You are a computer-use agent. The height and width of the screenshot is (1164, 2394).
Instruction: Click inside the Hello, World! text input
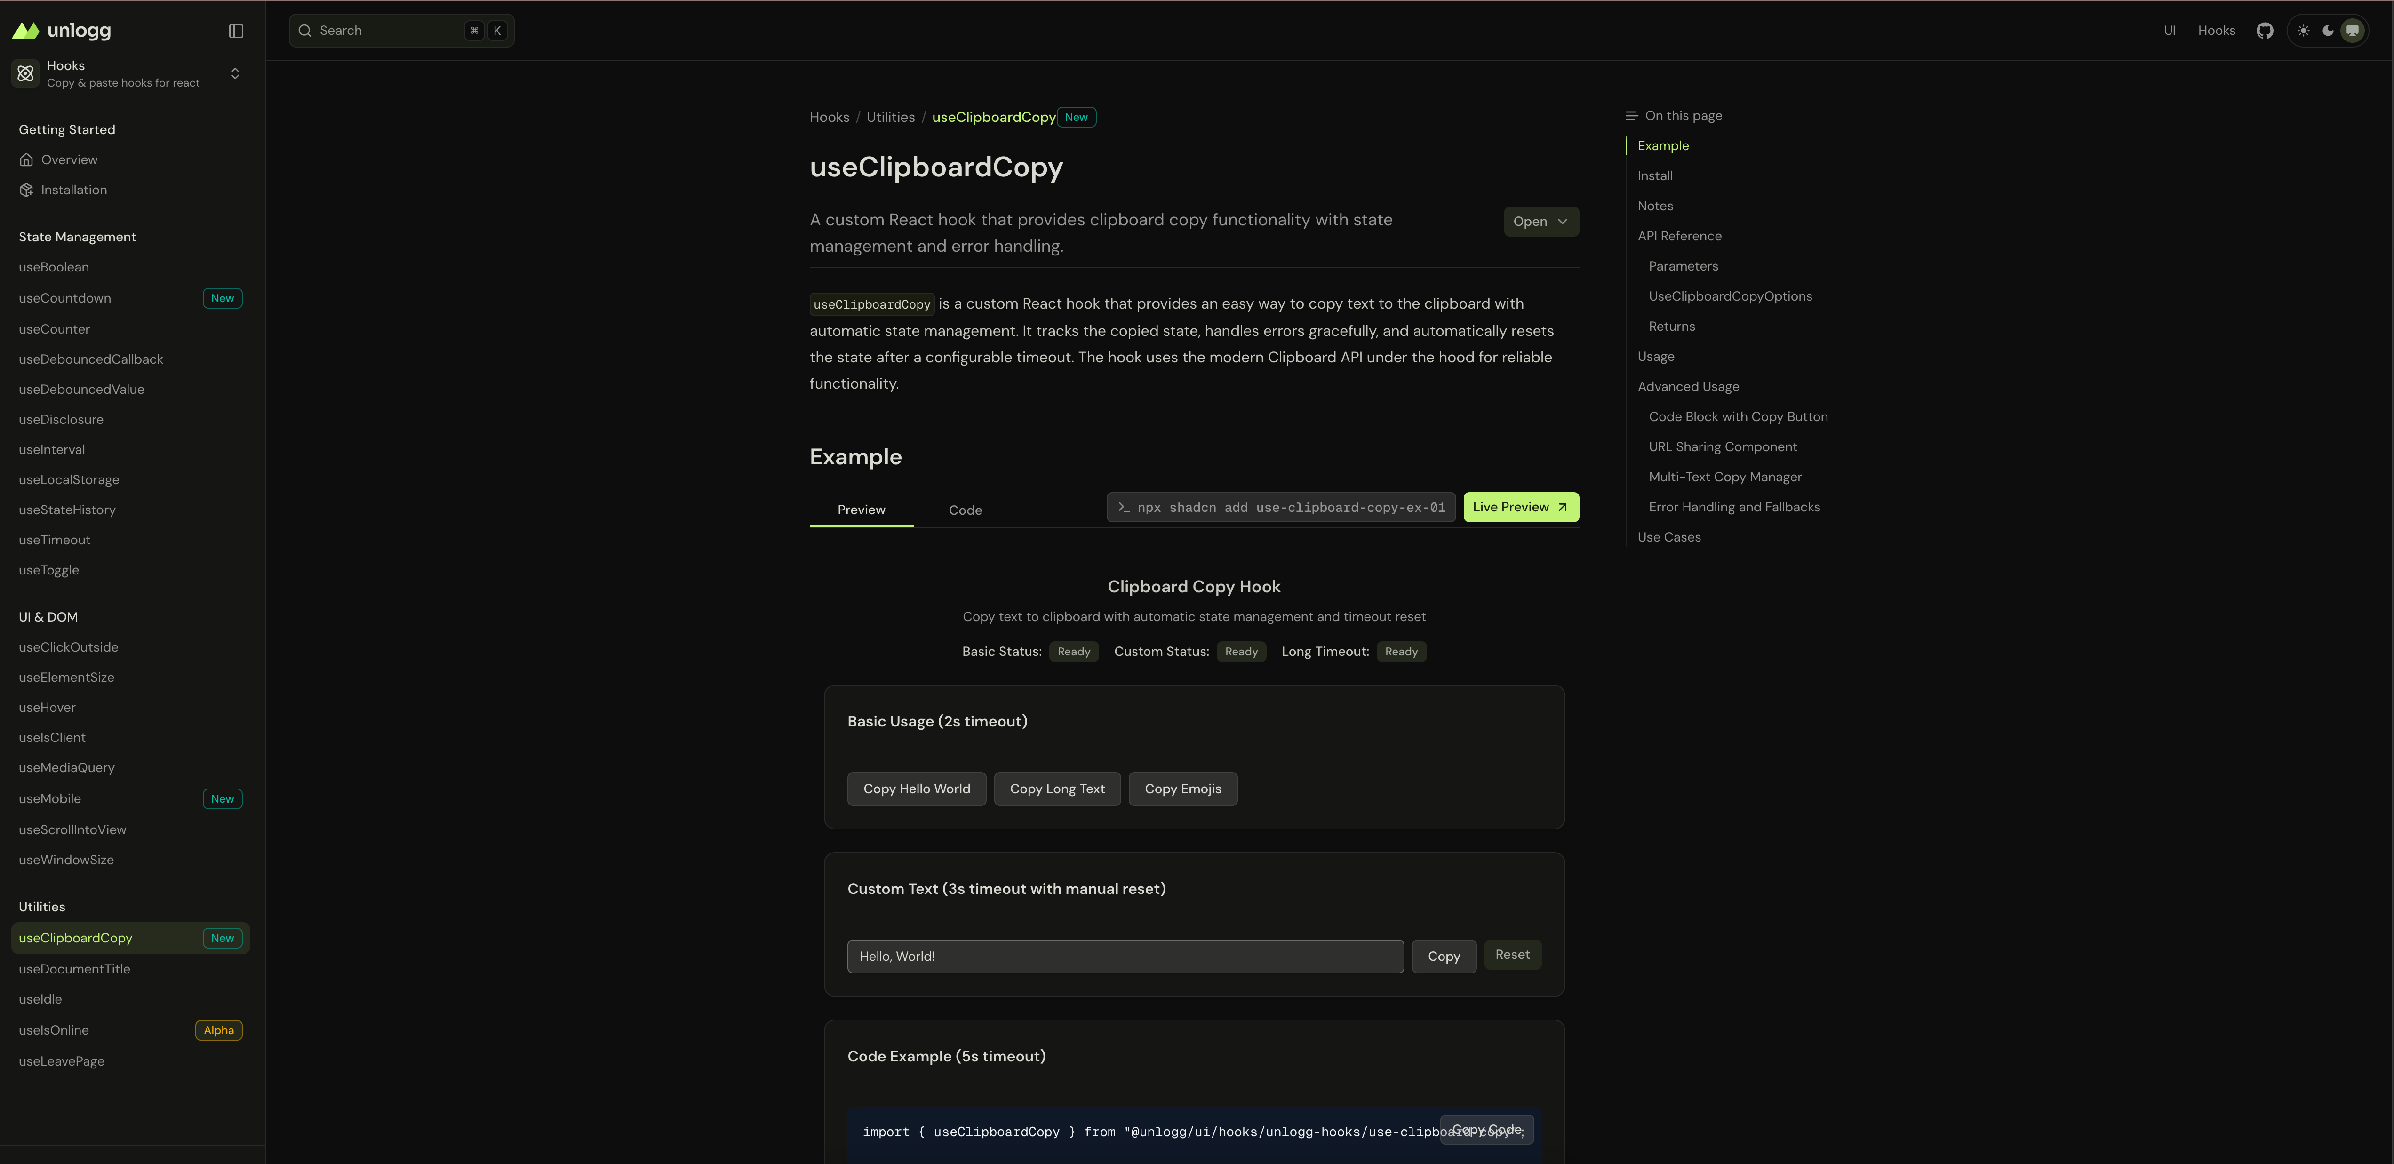pyautogui.click(x=1125, y=956)
